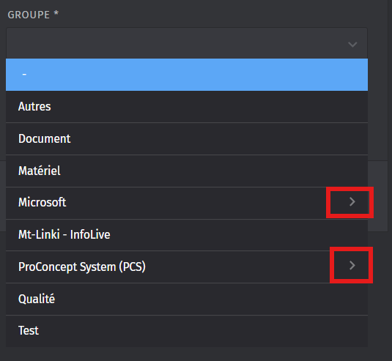Screen dimensions: 392x361
Task: Pick Matériel in the dropdown list
Action: click(x=187, y=171)
